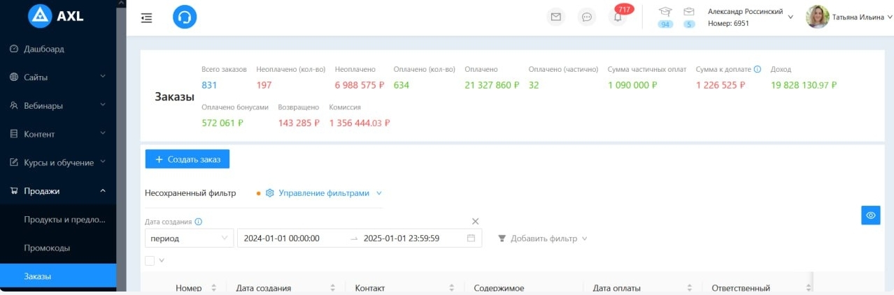Screen dimensions: 894x295
Task: Expand Сайты menu chevron
Action: 103,77
